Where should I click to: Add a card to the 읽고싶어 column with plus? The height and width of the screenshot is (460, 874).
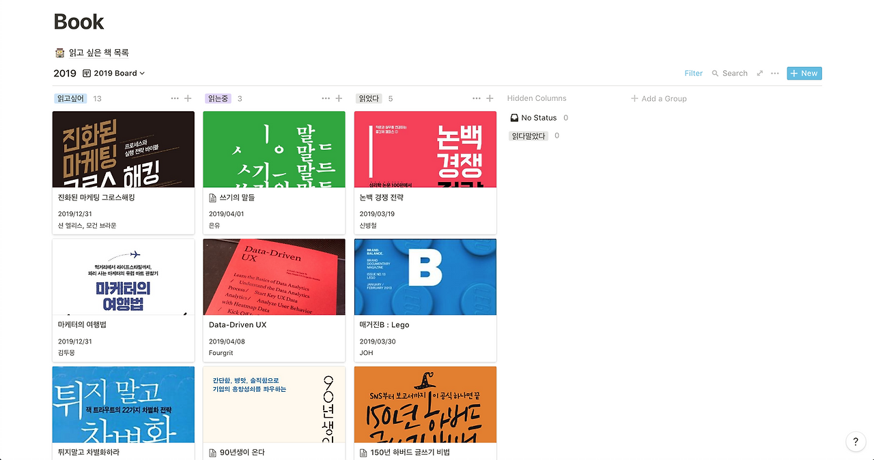(188, 98)
